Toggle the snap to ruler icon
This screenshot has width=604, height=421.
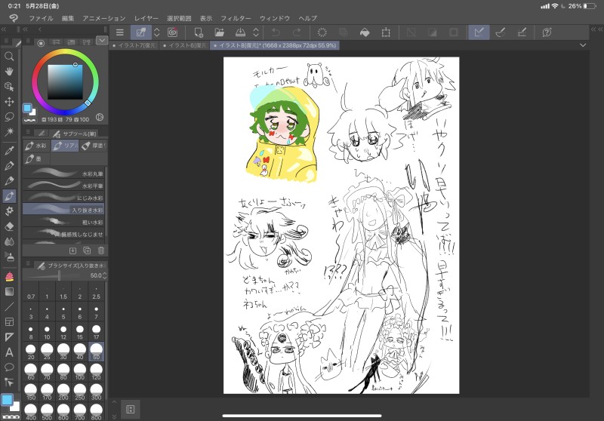coord(478,32)
